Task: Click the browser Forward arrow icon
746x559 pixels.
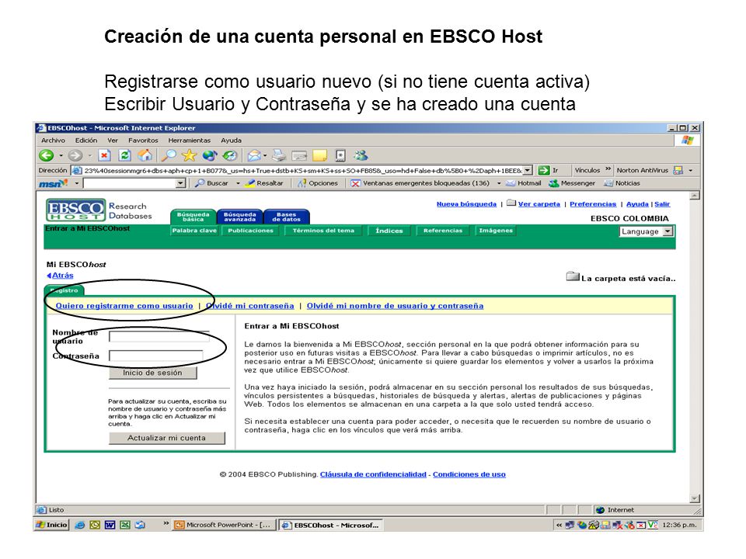Action: pyautogui.click(x=75, y=155)
